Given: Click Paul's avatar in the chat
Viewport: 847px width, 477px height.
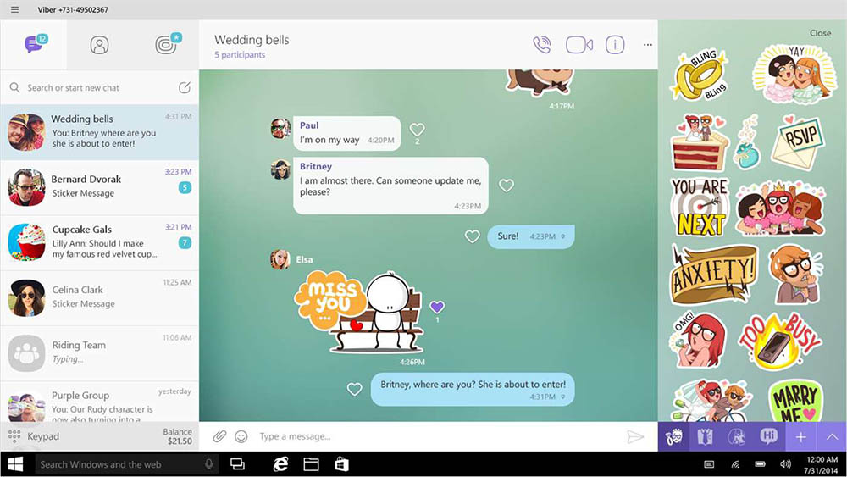Looking at the screenshot, I should pyautogui.click(x=280, y=129).
